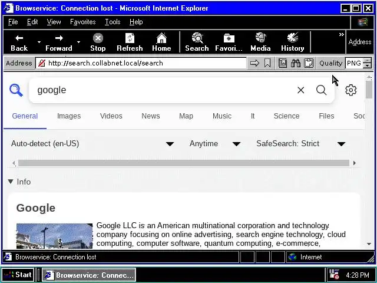Click the Windows logo throbber icon
Viewport: 377px width, 283px height.
point(362,22)
